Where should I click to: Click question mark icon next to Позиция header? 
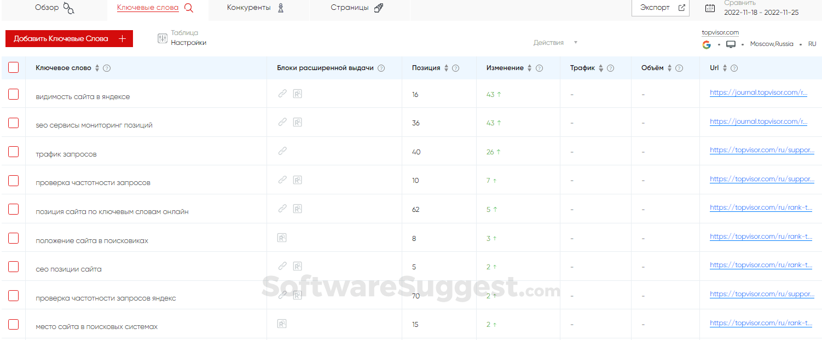pyautogui.click(x=455, y=68)
